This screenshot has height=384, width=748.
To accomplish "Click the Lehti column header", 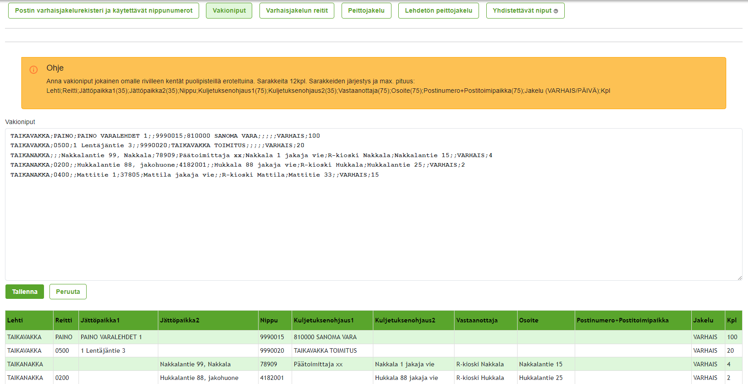I will tap(29, 320).
